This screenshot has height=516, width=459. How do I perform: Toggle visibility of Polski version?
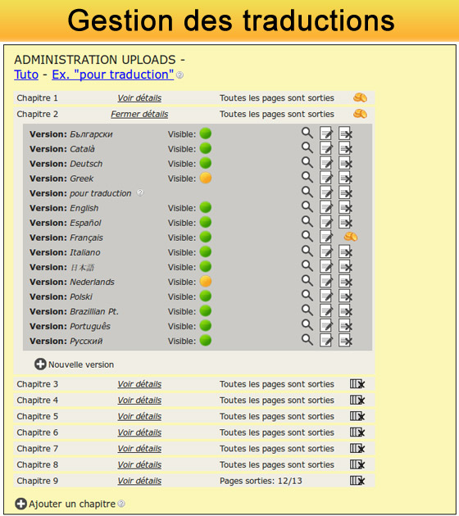click(206, 296)
